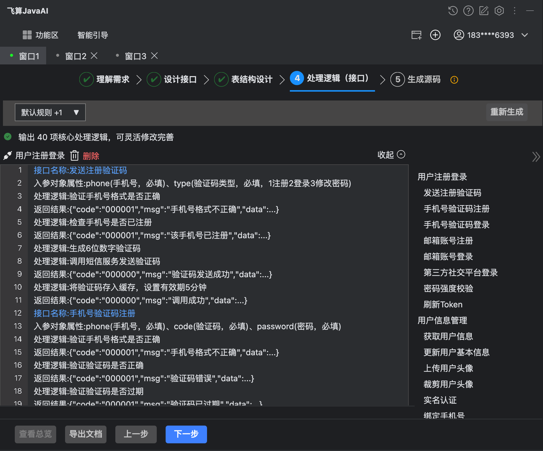Click the edit feedback pencil icon
Screen dimensions: 543x451
[484, 11]
